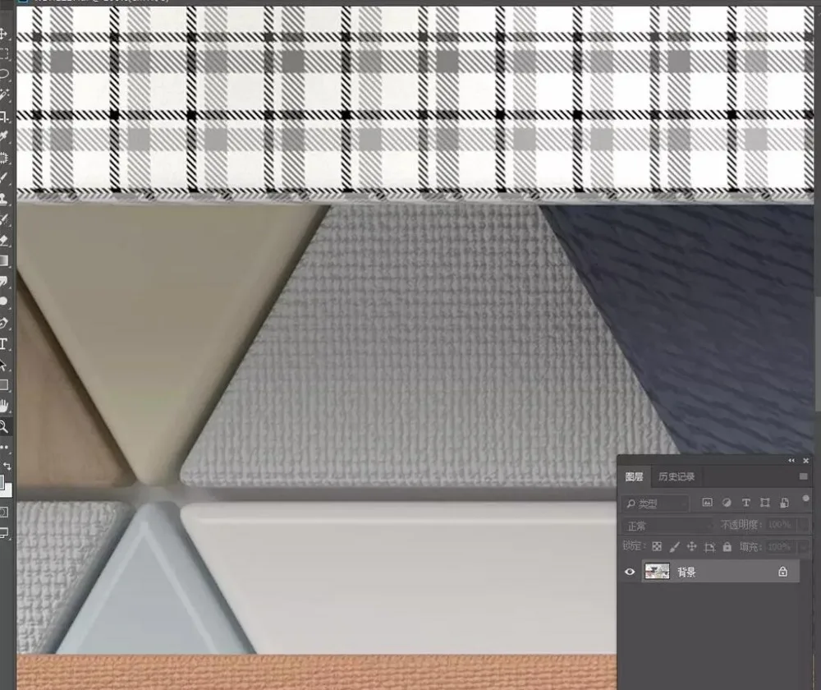This screenshot has height=690, width=821.
Task: Click the background color swatch
Action: click(7, 490)
